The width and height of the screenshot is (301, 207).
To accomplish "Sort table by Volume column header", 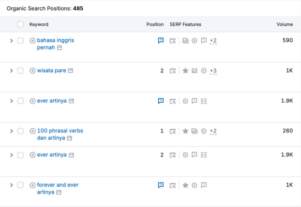I will 285,24.
